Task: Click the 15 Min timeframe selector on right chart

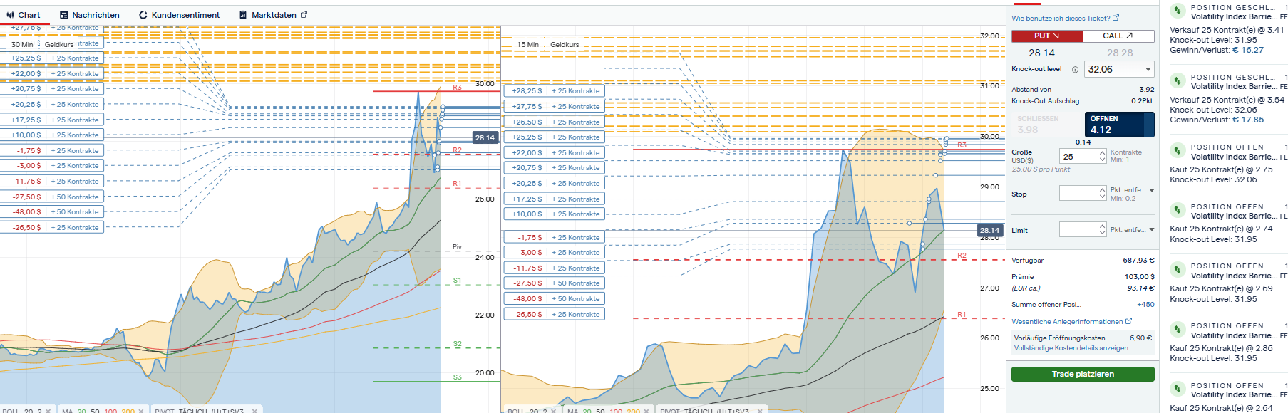Action: 528,45
